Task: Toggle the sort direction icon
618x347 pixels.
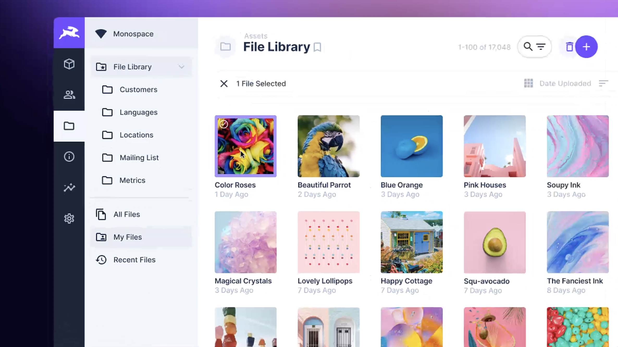Action: pyautogui.click(x=603, y=83)
